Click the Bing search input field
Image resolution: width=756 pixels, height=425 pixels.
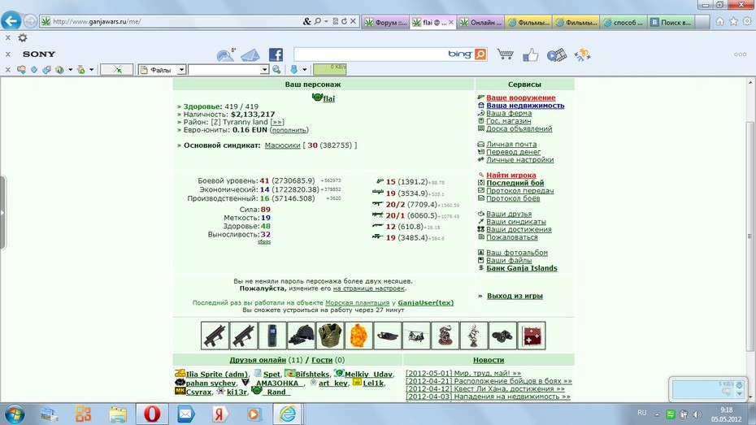point(371,54)
